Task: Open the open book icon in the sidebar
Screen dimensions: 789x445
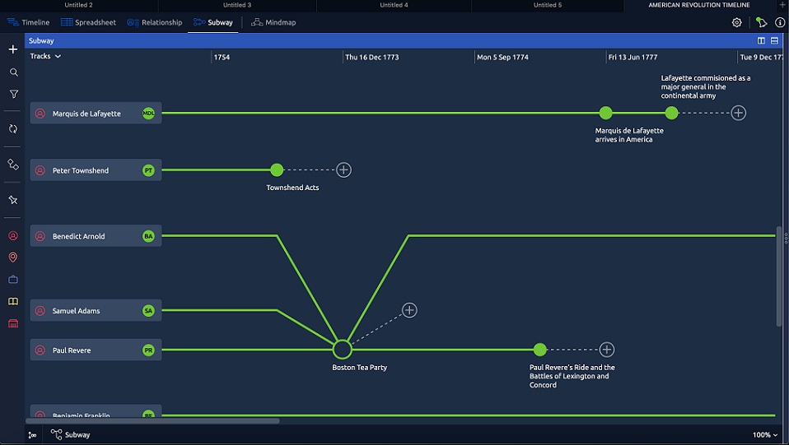Action: pyautogui.click(x=13, y=301)
